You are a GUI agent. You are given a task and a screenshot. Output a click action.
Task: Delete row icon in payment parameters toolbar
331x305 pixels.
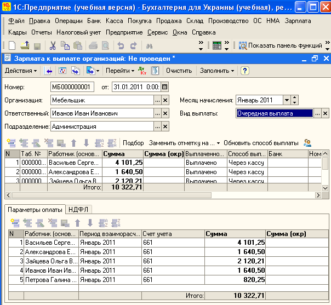click(x=53, y=223)
